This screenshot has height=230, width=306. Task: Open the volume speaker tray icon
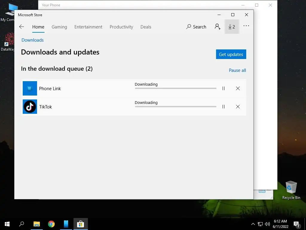click(267, 224)
